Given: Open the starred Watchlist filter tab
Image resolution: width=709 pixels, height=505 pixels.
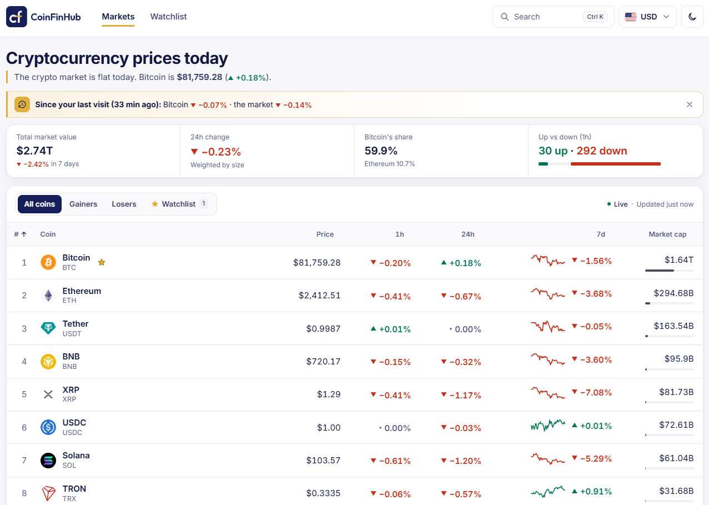Looking at the screenshot, I should tap(179, 204).
